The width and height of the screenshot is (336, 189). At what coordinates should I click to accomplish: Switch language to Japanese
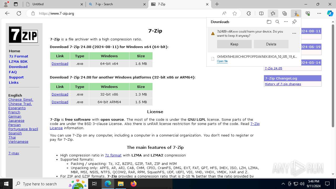[x=16, y=120]
